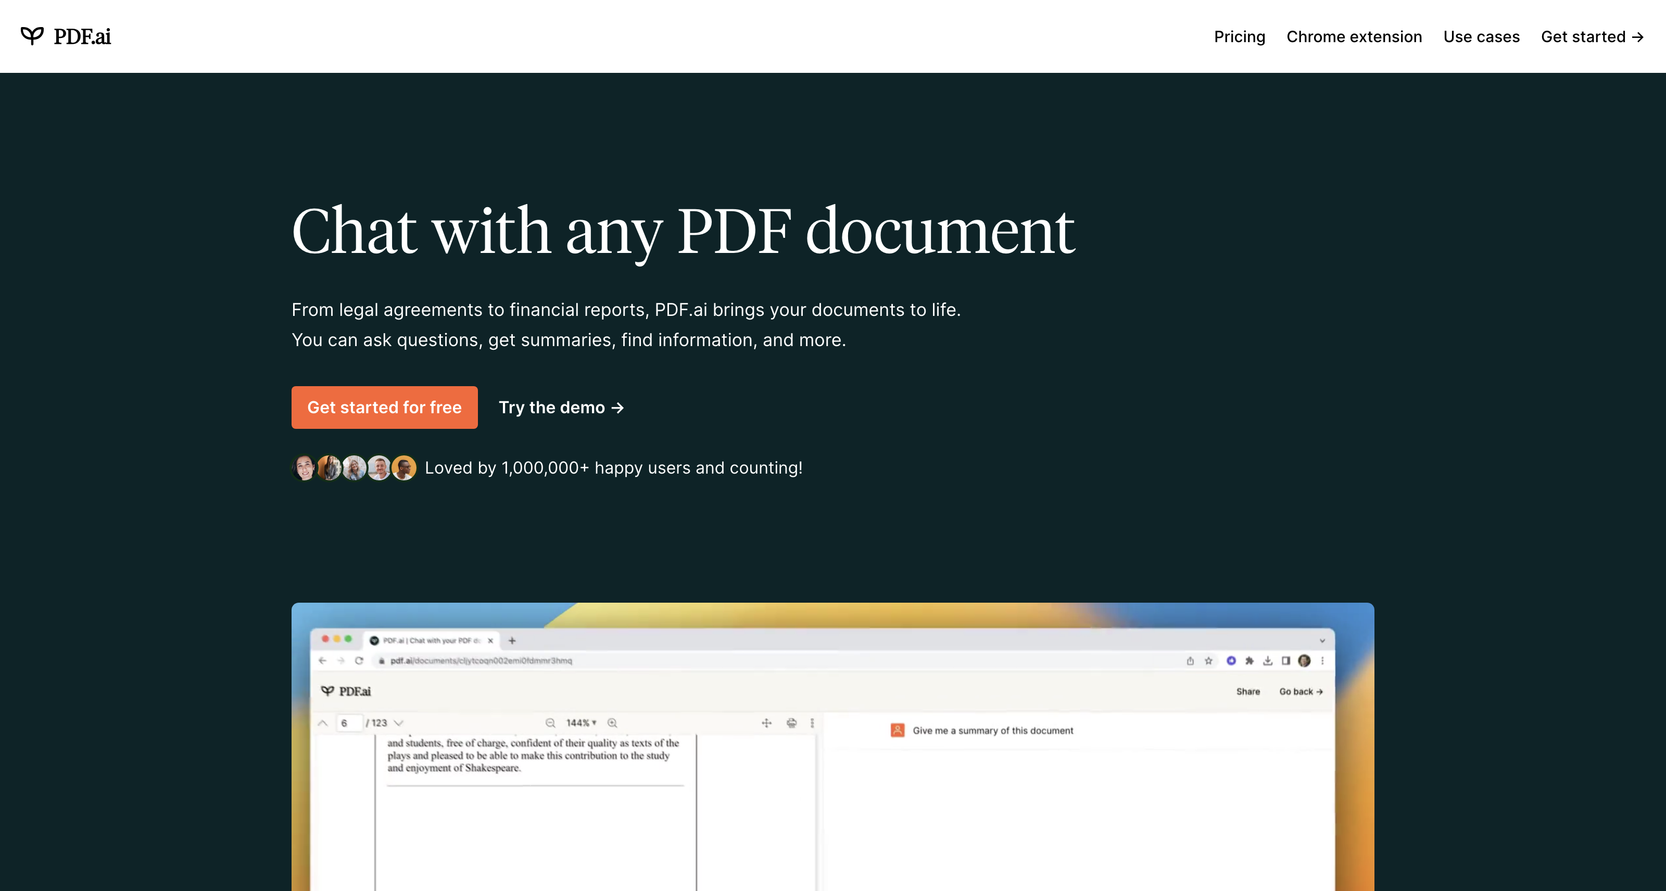Click the PDF.ai sprout logo icon
Image resolution: width=1666 pixels, height=891 pixels.
click(x=32, y=35)
